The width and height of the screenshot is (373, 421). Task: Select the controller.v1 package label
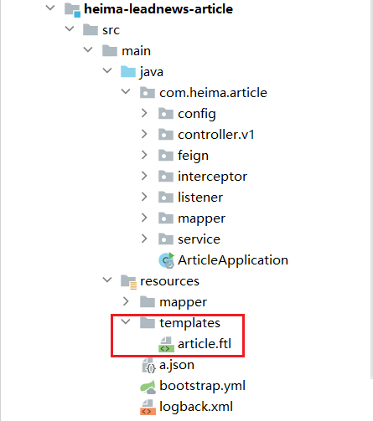point(216,135)
